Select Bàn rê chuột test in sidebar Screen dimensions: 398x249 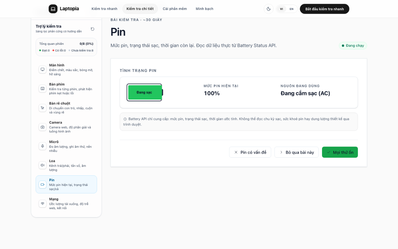pyautogui.click(x=66, y=108)
